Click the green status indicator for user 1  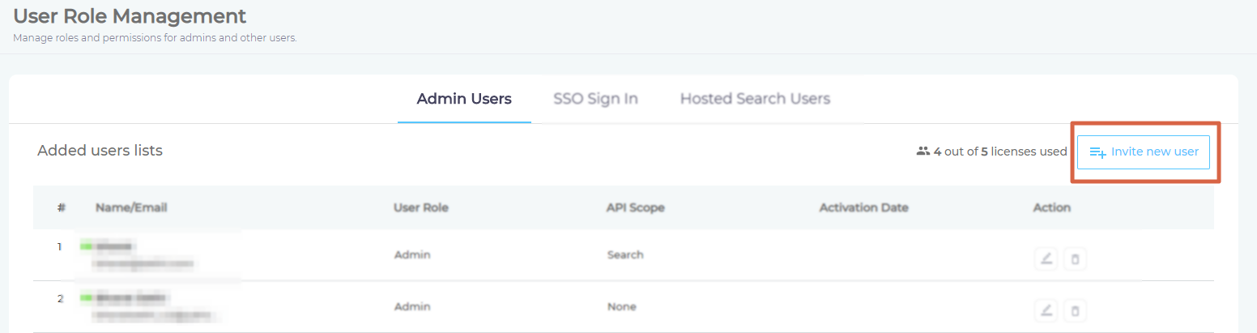[86, 245]
